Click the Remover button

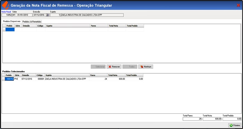point(114,67)
